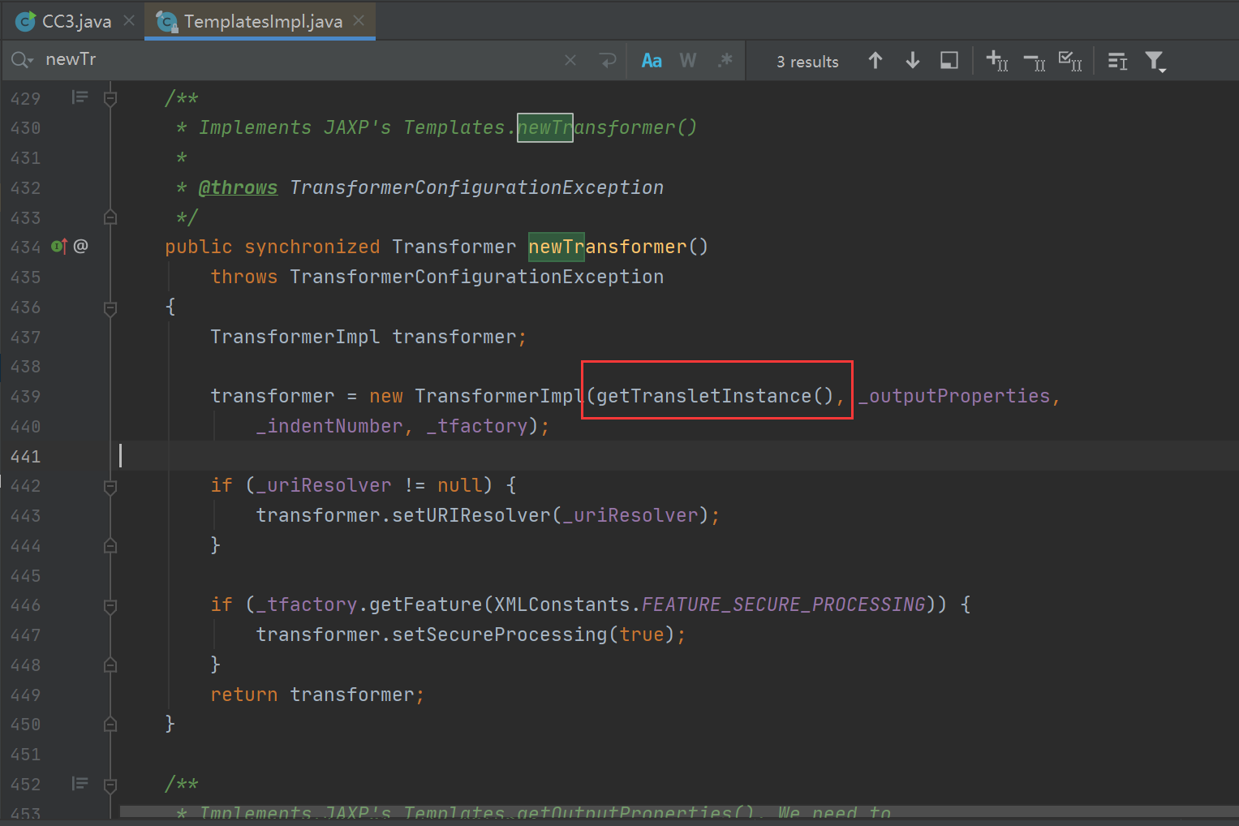Go to next occurrence with down arrow

tap(913, 61)
